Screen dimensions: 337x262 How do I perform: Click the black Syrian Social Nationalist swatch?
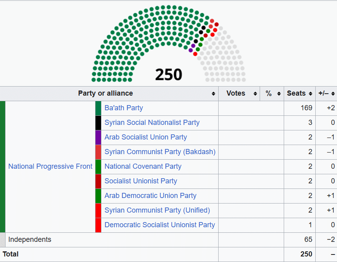tap(98, 123)
